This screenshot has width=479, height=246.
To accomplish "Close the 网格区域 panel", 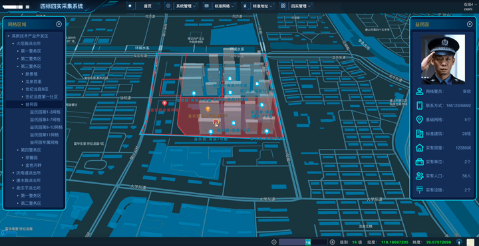I will tap(59, 24).
